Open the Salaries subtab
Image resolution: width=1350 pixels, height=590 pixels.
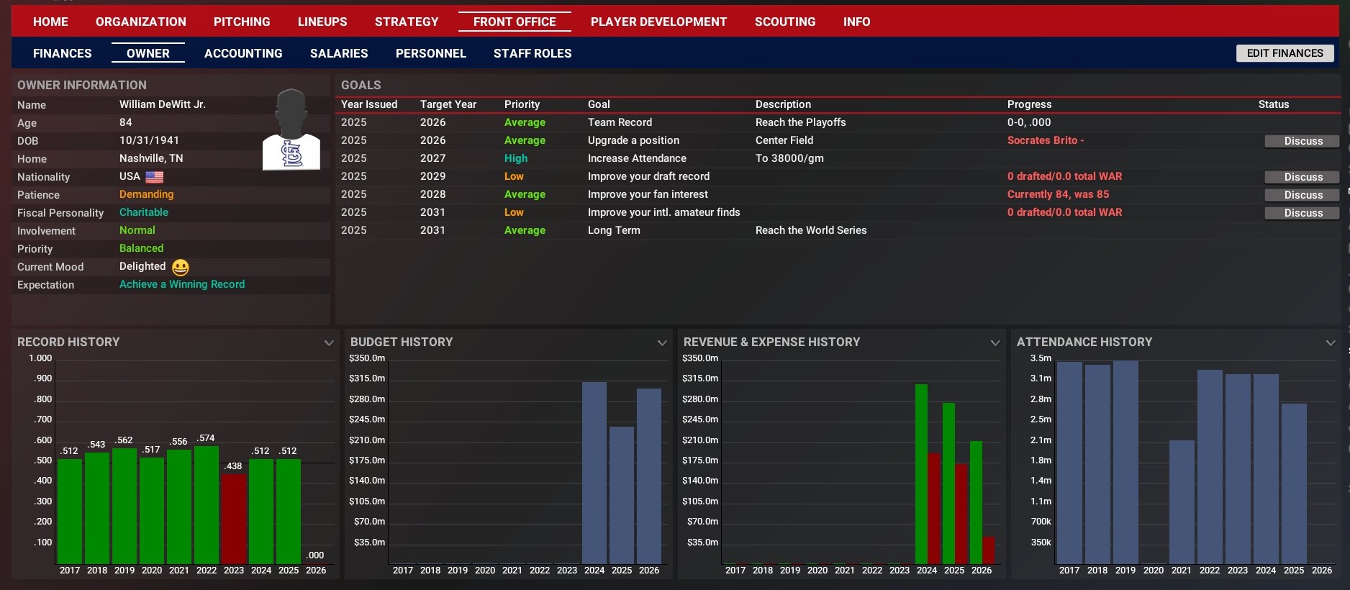(339, 53)
